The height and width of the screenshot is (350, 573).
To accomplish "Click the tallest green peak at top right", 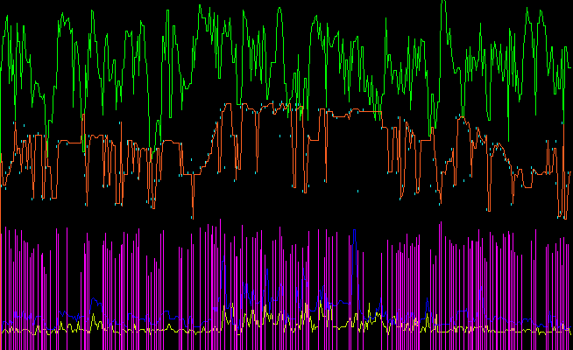I will (x=443, y=3).
